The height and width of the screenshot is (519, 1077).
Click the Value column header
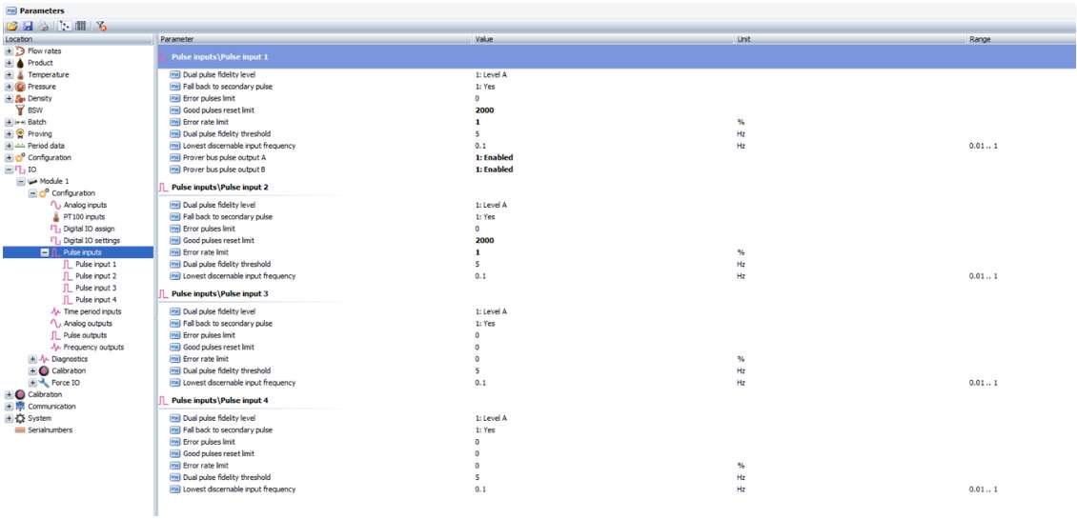(x=603, y=39)
